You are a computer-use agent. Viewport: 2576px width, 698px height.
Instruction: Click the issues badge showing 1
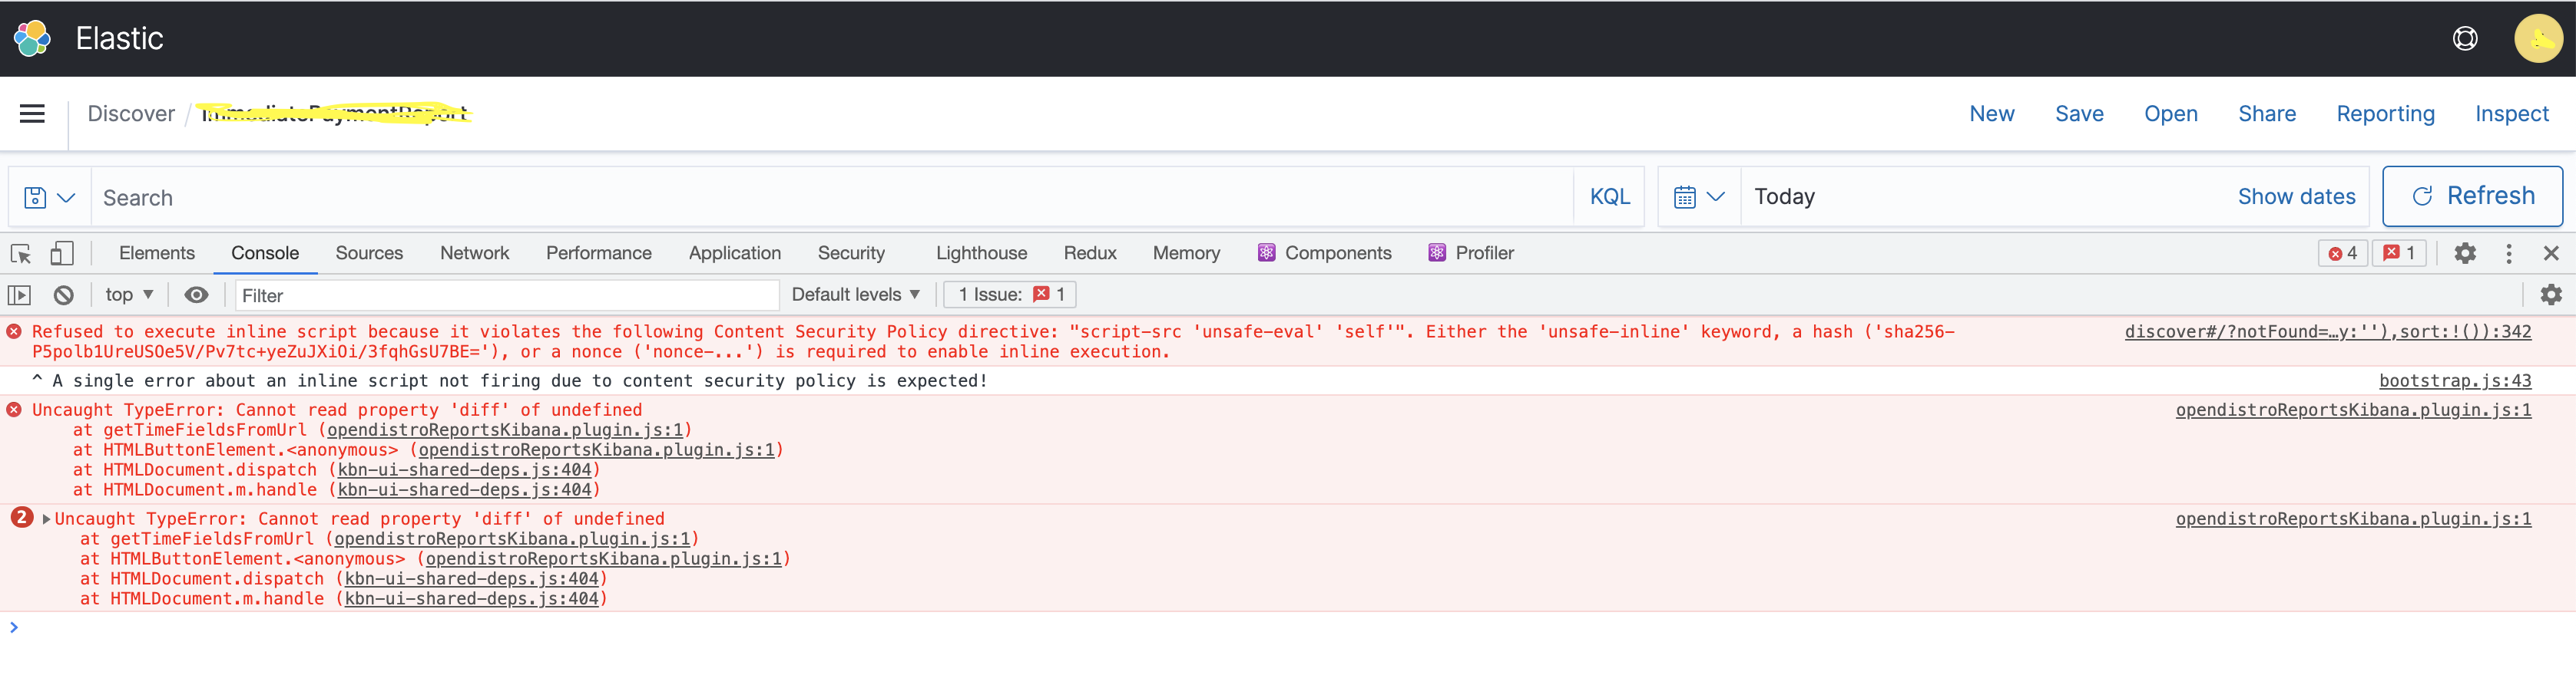pos(2399,252)
